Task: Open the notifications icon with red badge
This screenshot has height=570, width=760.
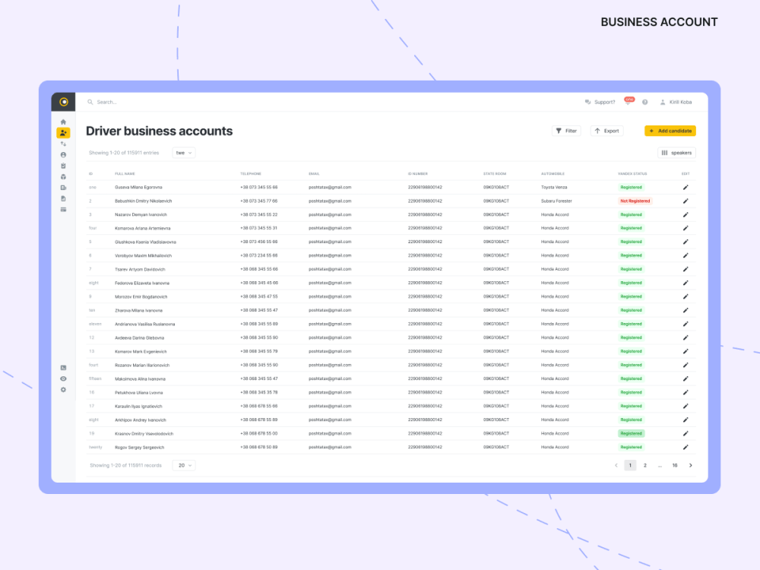Action: (x=629, y=101)
